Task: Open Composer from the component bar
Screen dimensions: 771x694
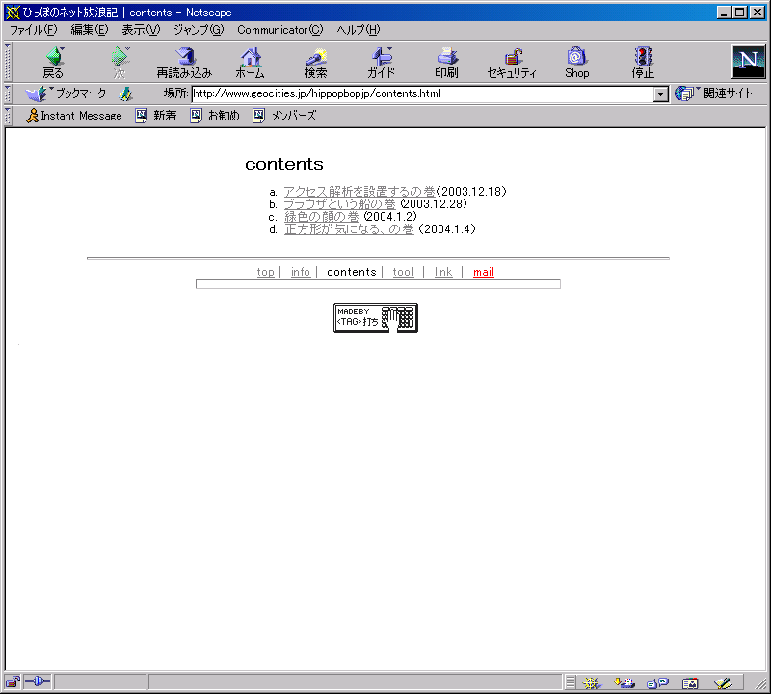Action: (x=723, y=682)
